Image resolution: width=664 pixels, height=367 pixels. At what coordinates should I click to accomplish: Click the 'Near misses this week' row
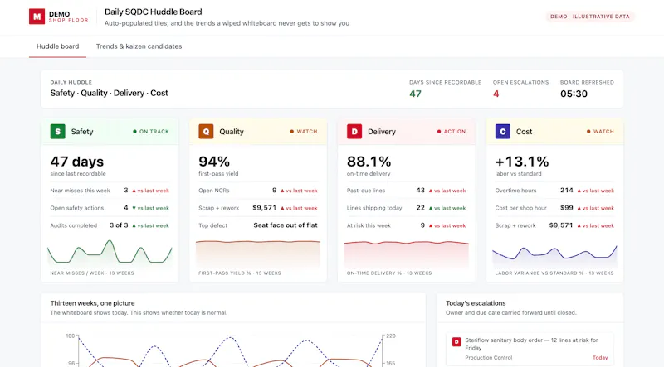110,191
